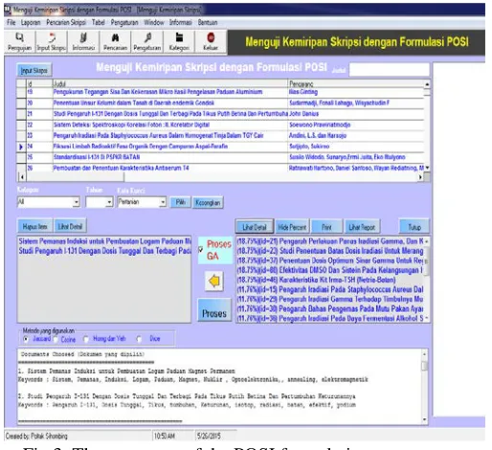Open the Pengaturan tool icon
This screenshot has height=450, width=492.
coord(147,37)
